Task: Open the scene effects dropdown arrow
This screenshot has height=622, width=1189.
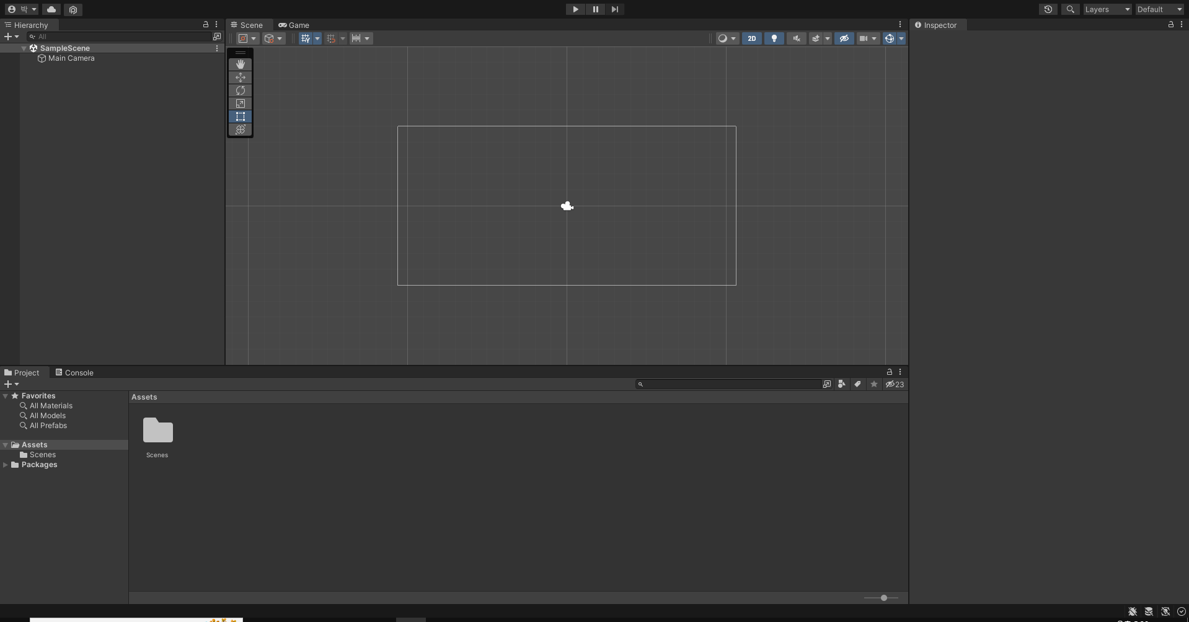Action: [828, 38]
